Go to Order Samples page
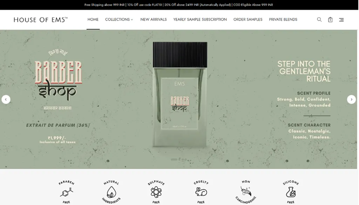Image resolution: width=359 pixels, height=205 pixels. [248, 19]
